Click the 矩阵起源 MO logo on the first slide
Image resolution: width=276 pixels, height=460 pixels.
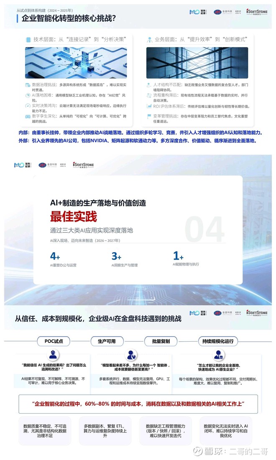pyautogui.click(x=198, y=12)
